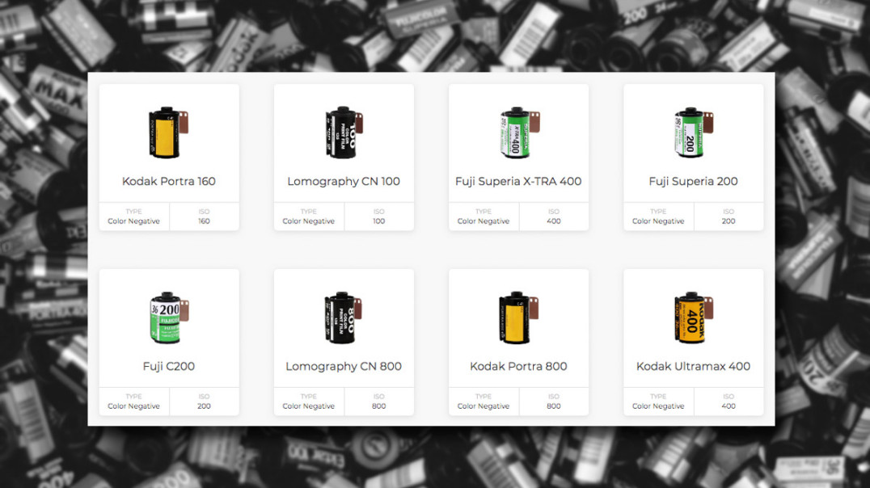Select ISO value 200 under Fuji Superia 200
Screen dimensions: 870x488
point(729,221)
